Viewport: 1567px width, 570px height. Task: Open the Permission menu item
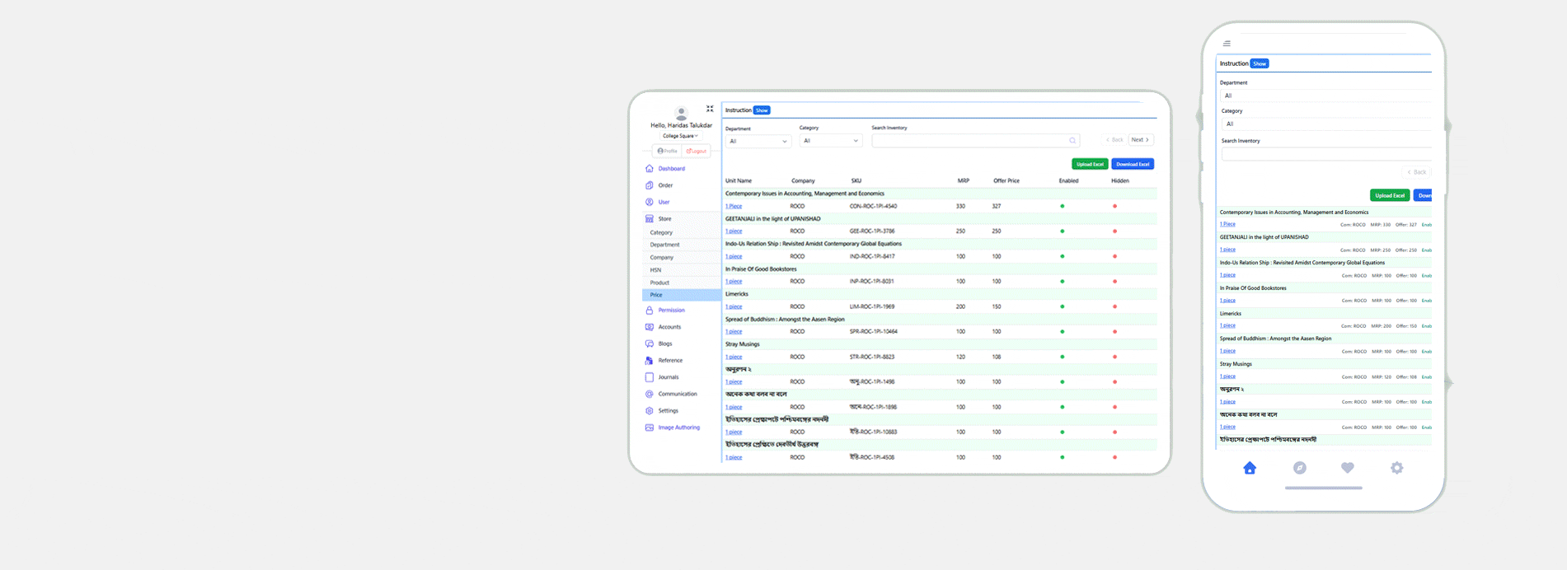tap(671, 311)
